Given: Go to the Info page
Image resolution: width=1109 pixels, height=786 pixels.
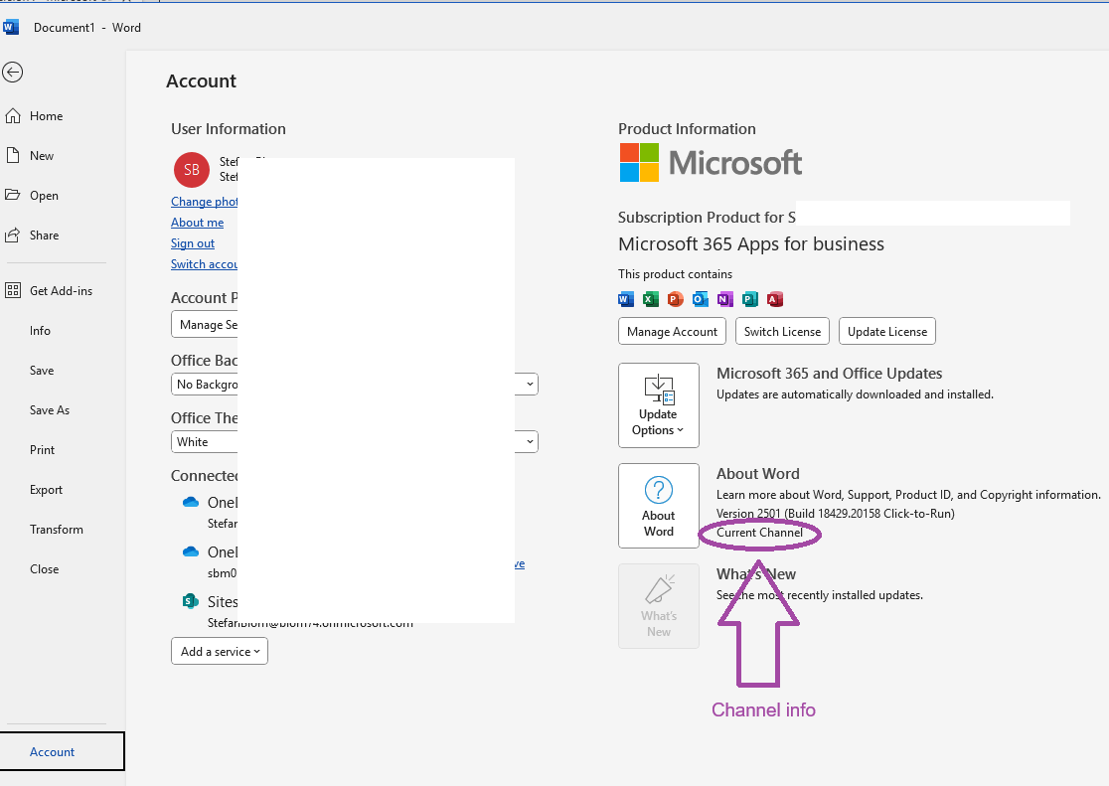Looking at the screenshot, I should 40,330.
